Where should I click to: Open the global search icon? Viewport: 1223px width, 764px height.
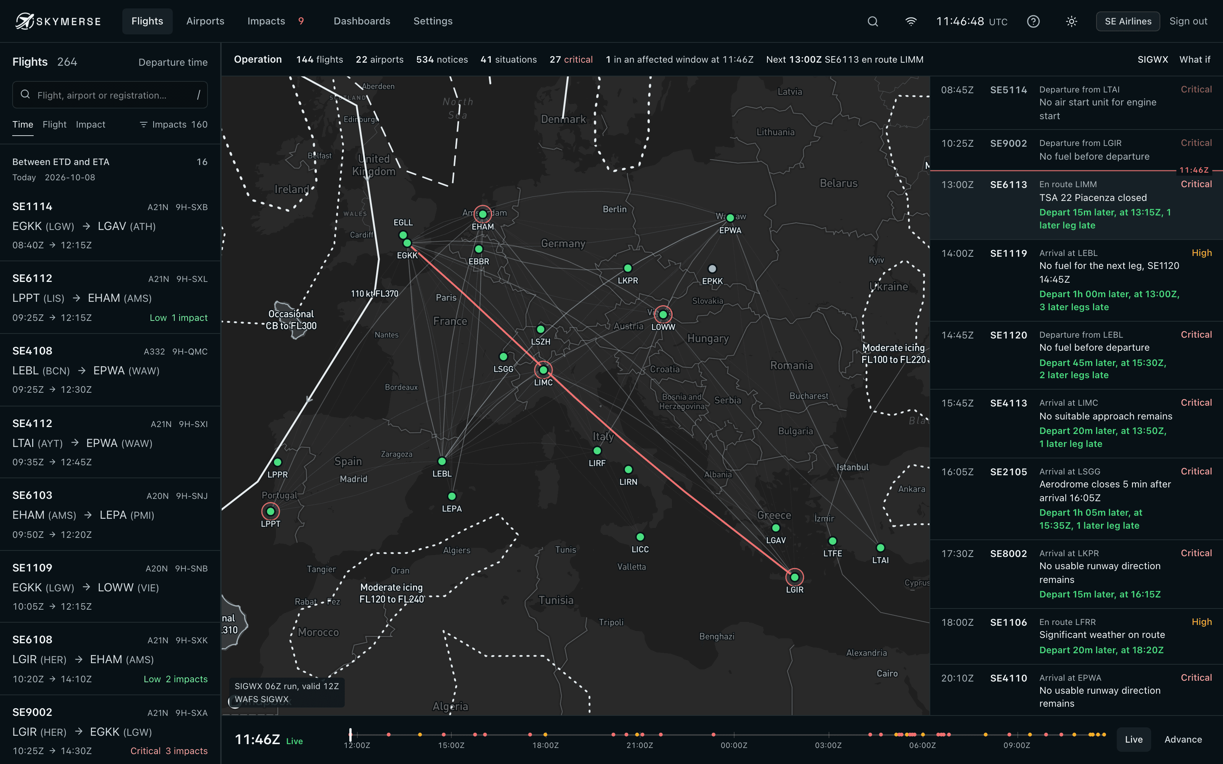coord(873,21)
